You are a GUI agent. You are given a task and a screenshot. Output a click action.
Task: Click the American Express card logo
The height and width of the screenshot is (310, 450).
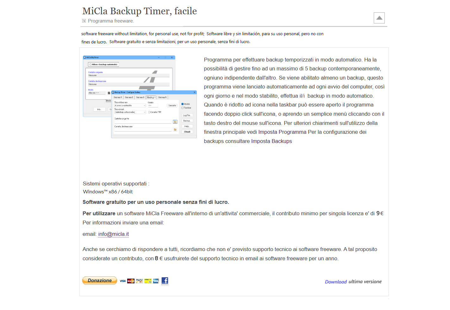pyautogui.click(x=156, y=281)
